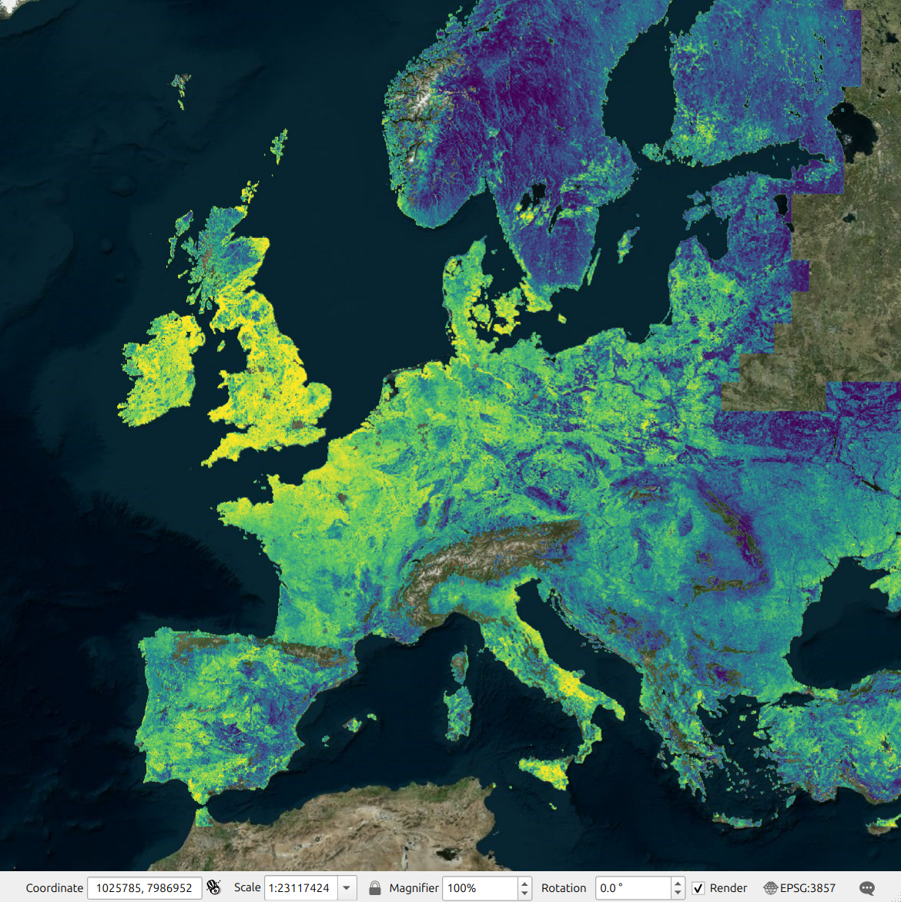Select Sardinia island on the map canvas
The image size is (901, 902).
coord(459,714)
